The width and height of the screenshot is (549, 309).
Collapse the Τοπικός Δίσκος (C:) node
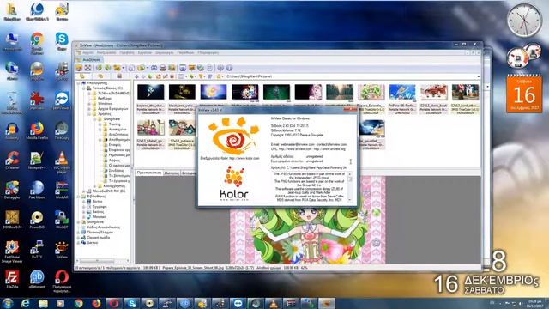pos(84,88)
